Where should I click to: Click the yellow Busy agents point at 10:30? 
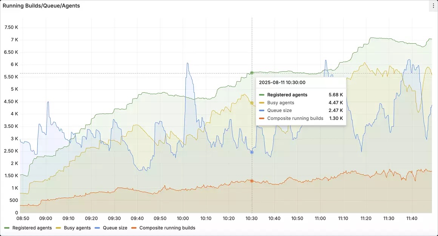point(252,103)
